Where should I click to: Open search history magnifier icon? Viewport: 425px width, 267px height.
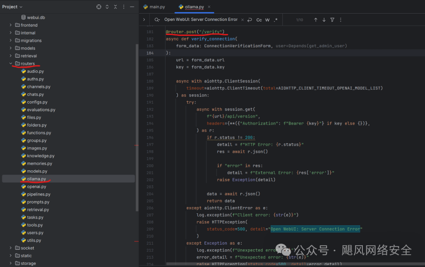tap(157, 20)
